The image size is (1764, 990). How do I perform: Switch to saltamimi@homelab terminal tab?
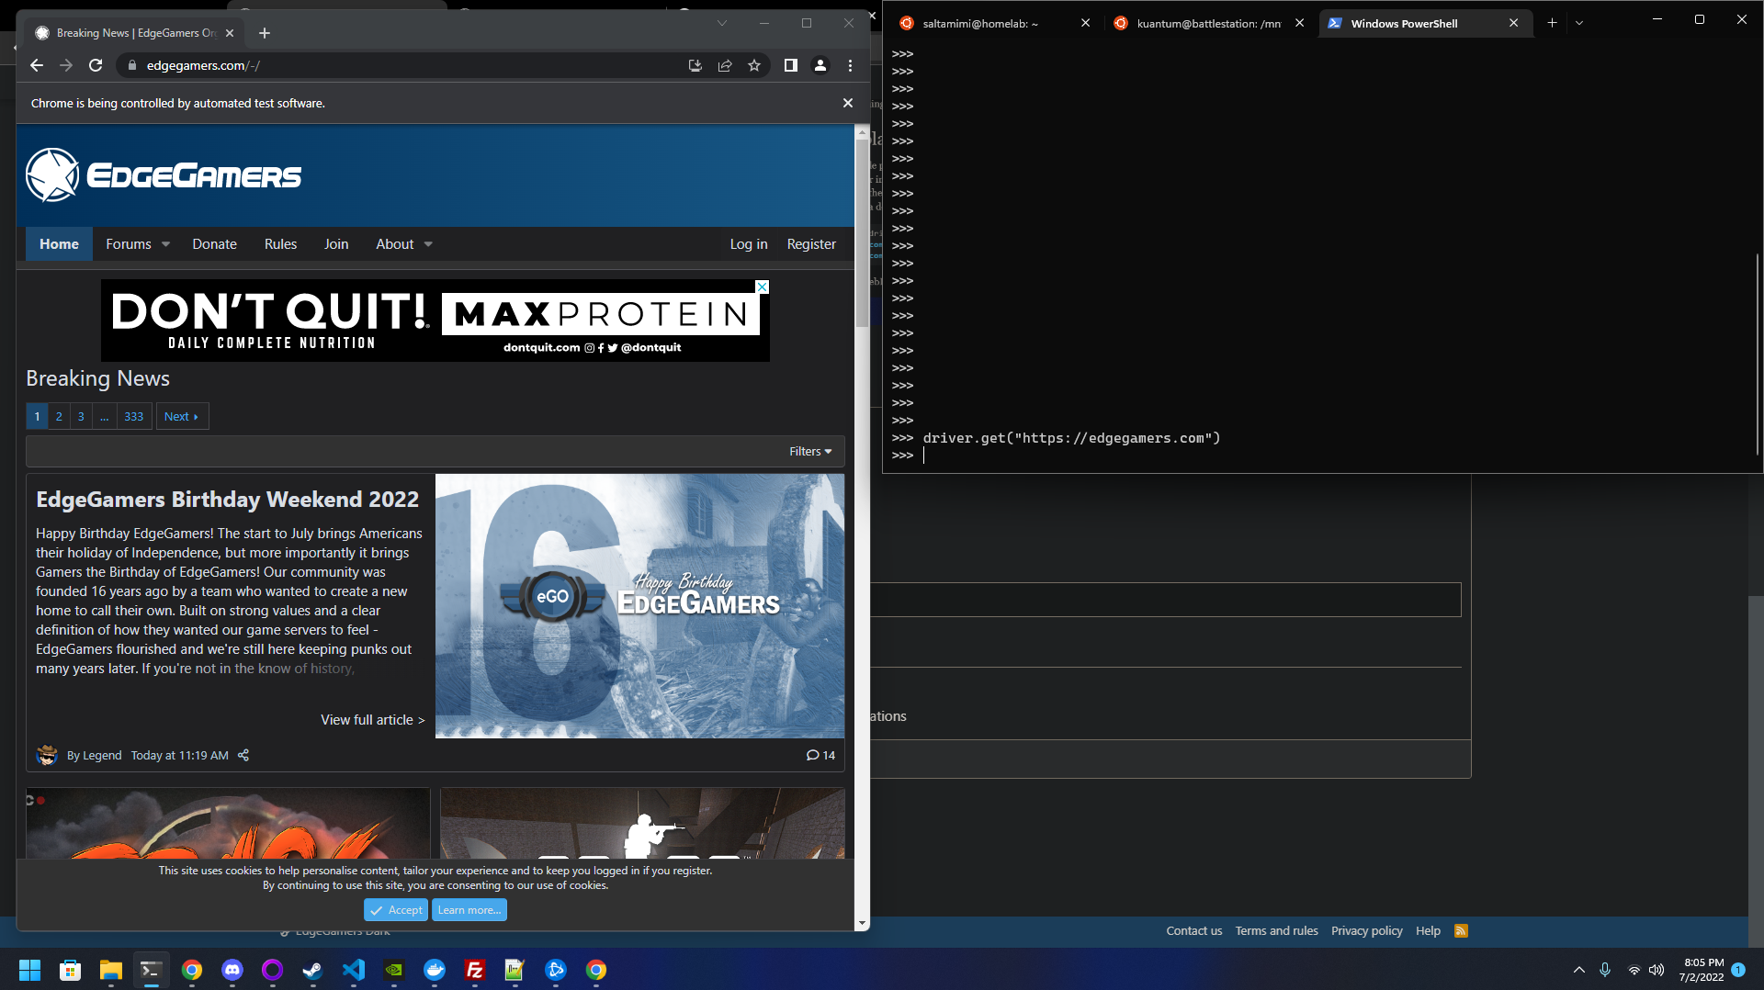[996, 23]
